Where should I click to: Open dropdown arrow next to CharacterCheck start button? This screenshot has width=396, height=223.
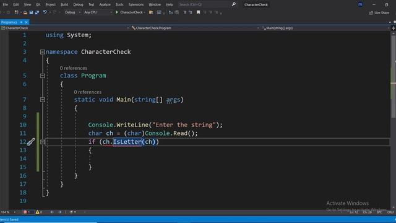coord(145,12)
